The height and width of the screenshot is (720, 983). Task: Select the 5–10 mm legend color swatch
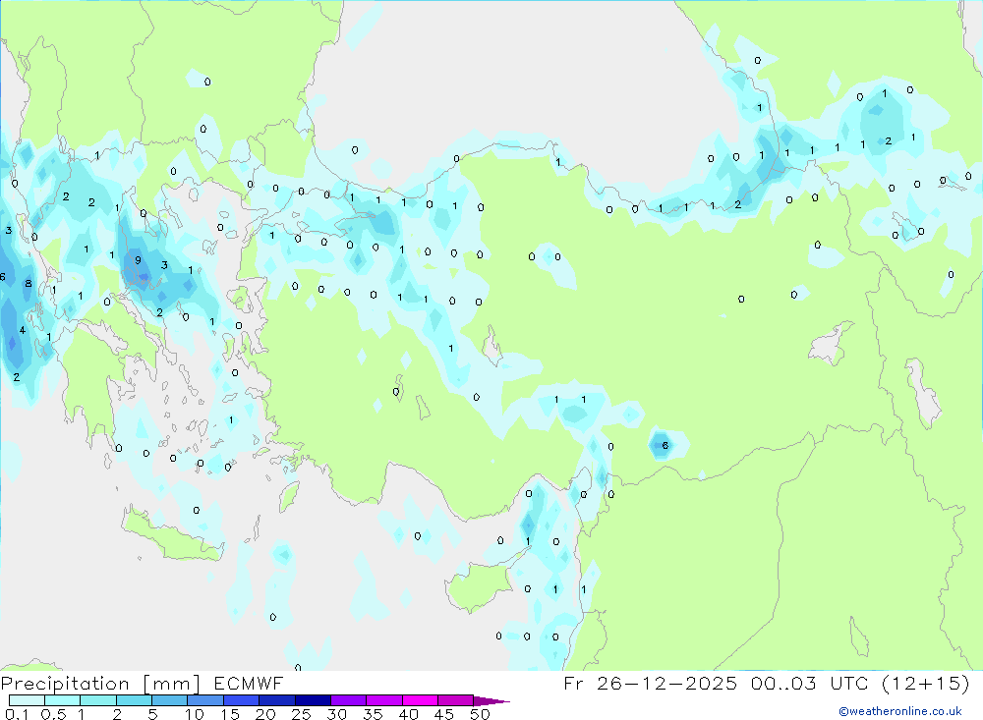coord(169,700)
